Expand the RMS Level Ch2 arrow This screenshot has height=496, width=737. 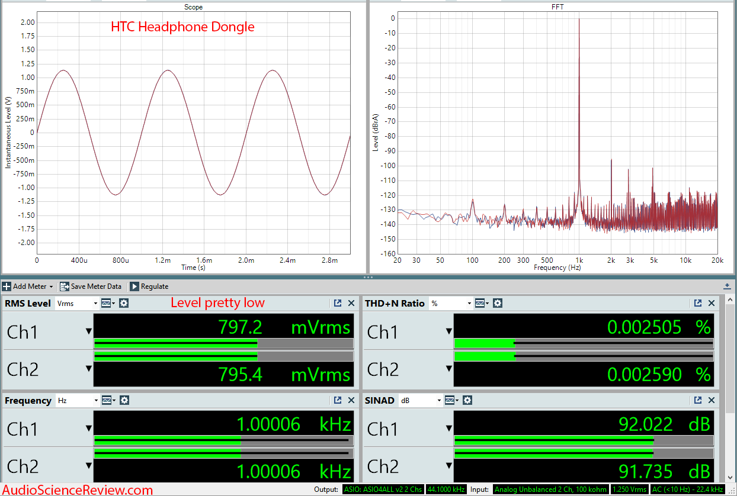click(88, 369)
